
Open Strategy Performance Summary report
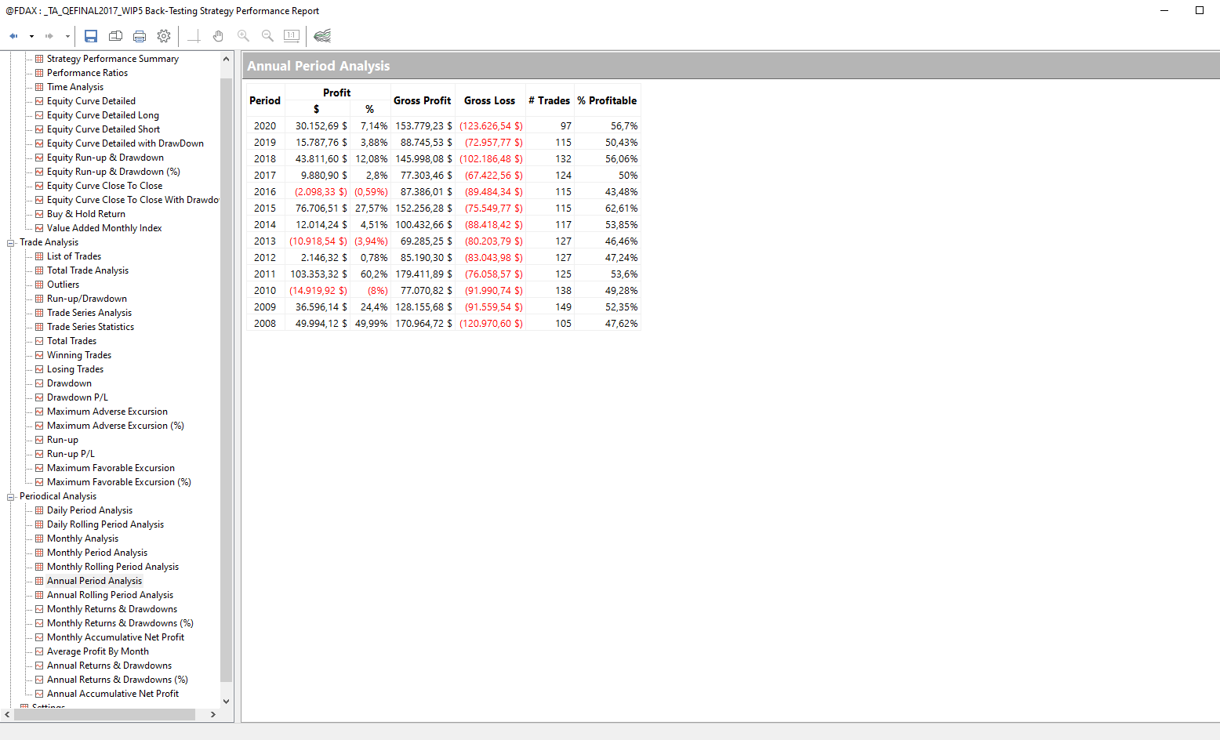click(x=112, y=59)
